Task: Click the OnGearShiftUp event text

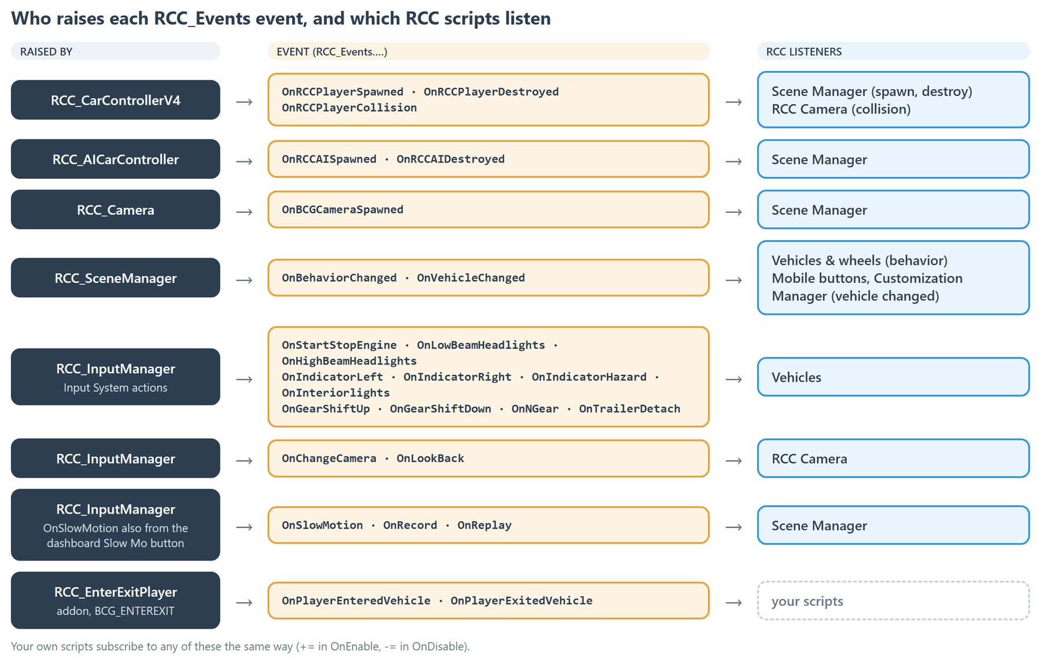Action: point(326,408)
